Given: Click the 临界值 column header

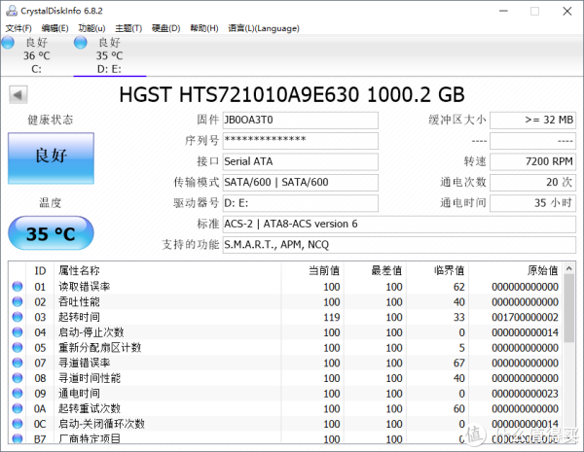Looking at the screenshot, I should [438, 270].
